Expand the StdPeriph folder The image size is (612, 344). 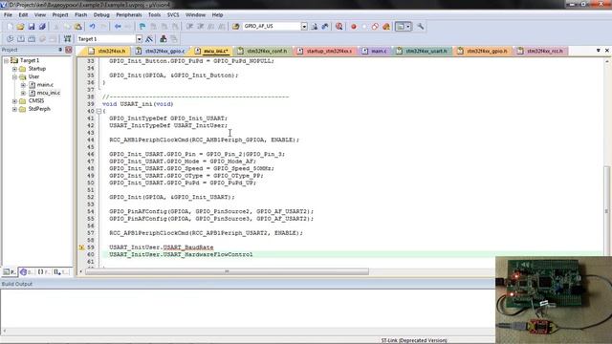click(14, 109)
